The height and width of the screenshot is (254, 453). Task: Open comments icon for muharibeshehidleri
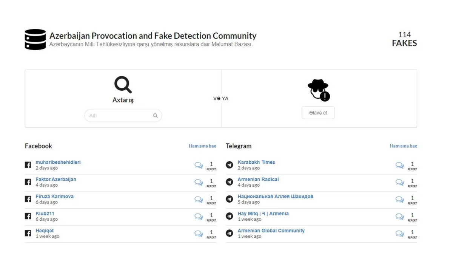coord(199,165)
